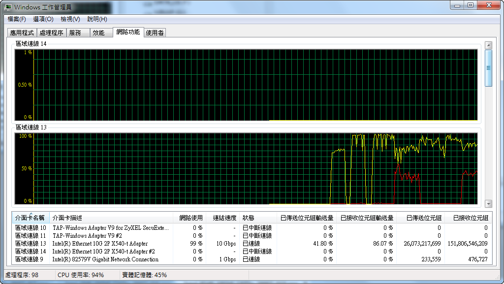The height and width of the screenshot is (284, 504).
Task: Click the 區域連線 14 graph area
Action: coord(246,85)
